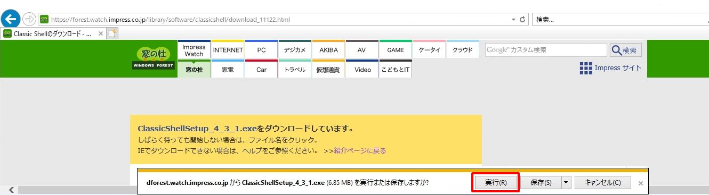Open the INTERNET navigation tab

pos(228,50)
